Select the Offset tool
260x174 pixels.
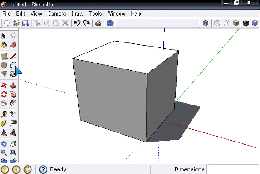click(x=13, y=103)
